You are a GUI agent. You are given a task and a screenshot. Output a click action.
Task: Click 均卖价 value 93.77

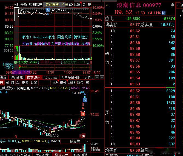coord(135,25)
